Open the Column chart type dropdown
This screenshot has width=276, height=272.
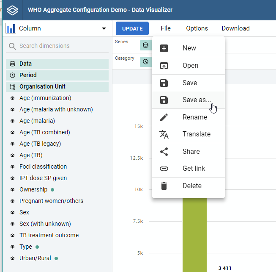[56, 28]
